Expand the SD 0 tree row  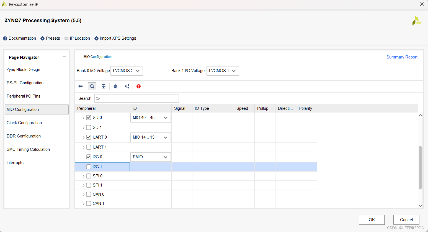coord(83,118)
